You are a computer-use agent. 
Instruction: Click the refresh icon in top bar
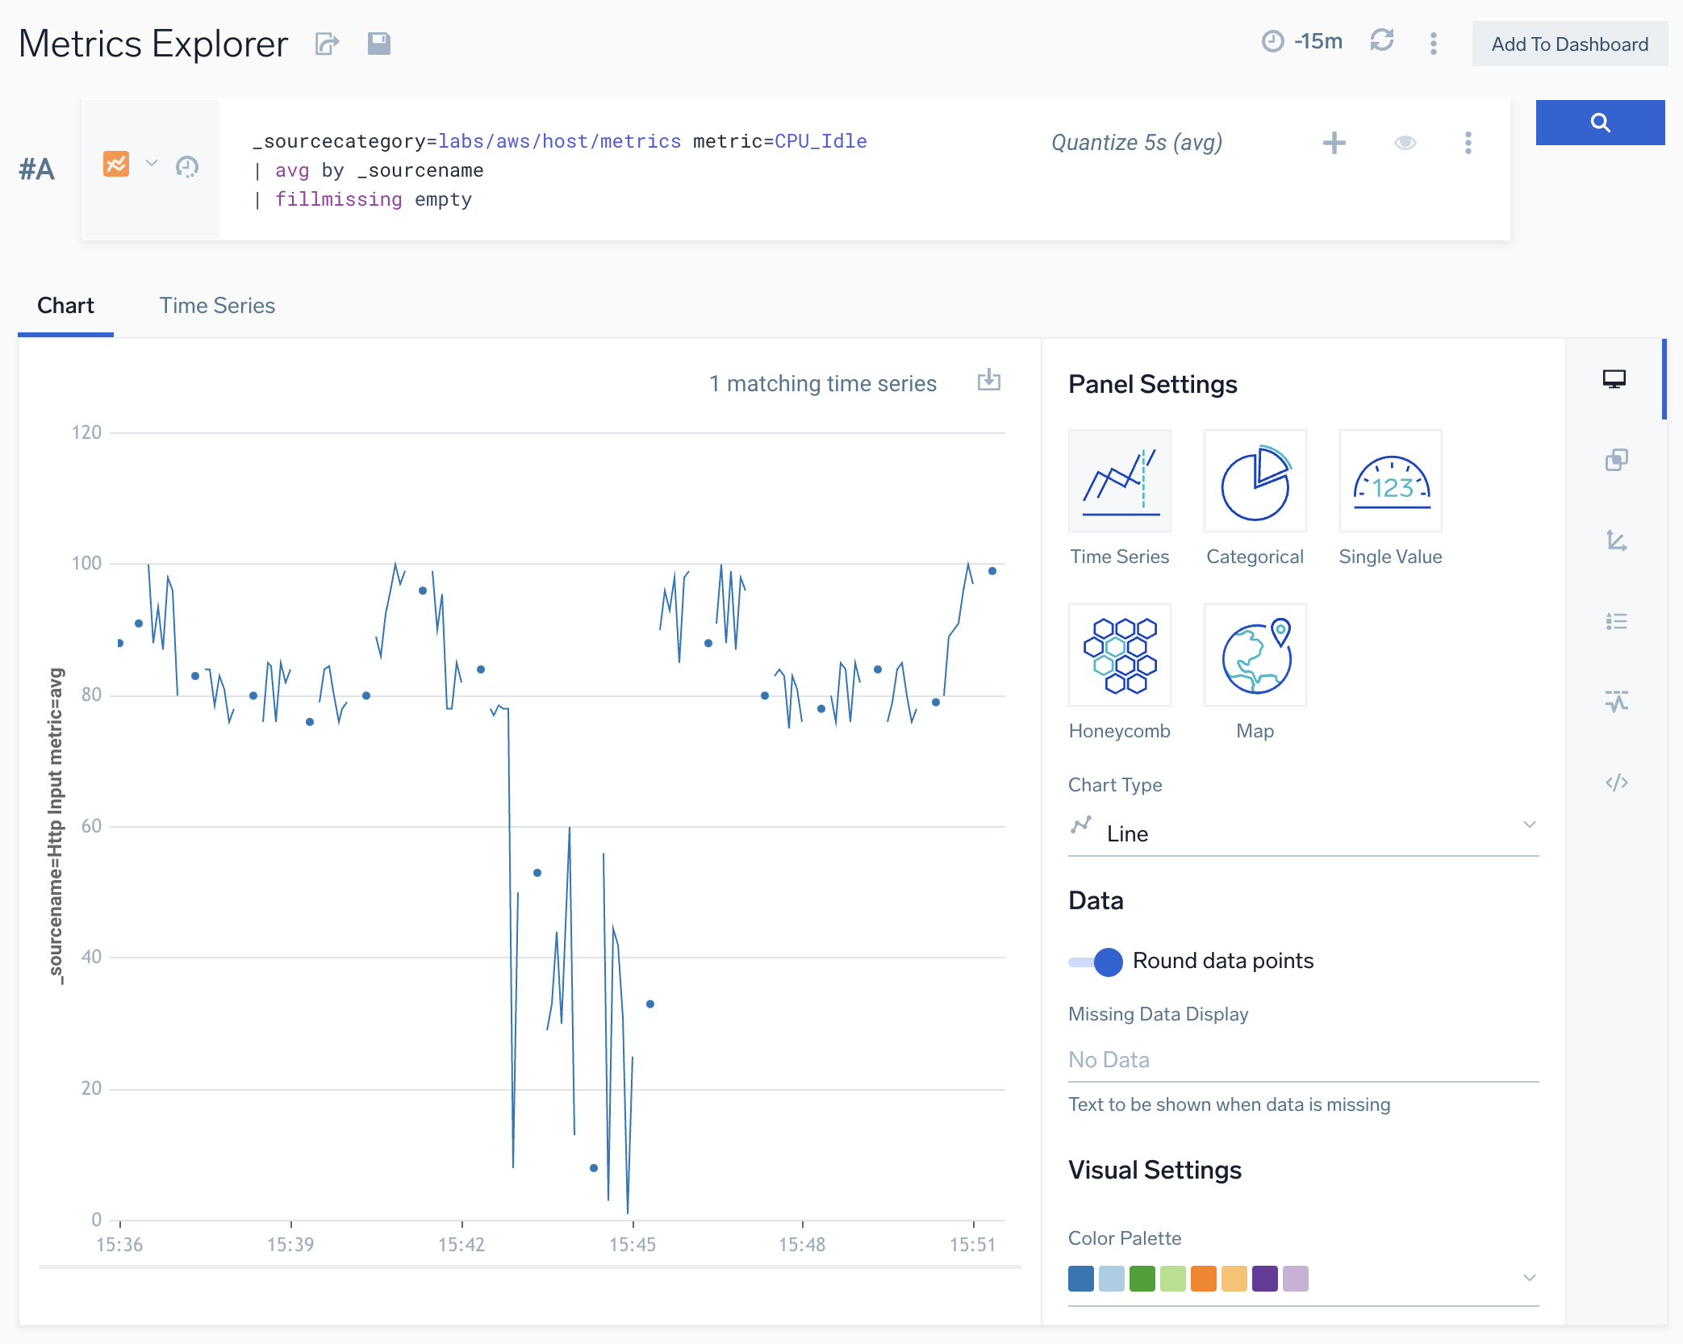[1381, 40]
